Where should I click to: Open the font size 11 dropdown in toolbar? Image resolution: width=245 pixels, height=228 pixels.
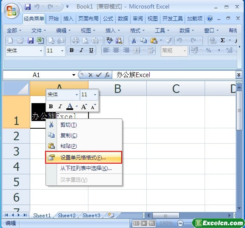coord(62,51)
